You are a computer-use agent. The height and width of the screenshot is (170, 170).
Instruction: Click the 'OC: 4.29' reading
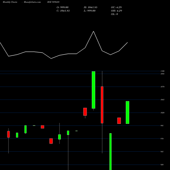pos(116,7)
